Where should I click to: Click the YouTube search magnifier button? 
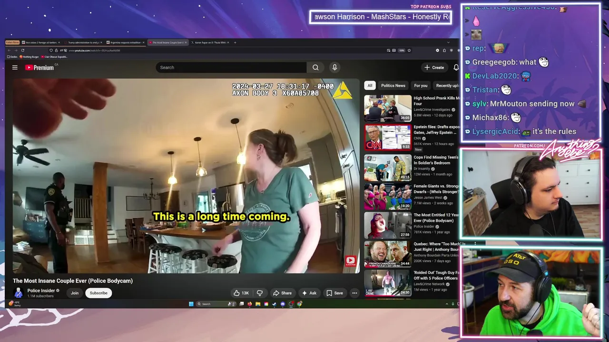(x=315, y=67)
